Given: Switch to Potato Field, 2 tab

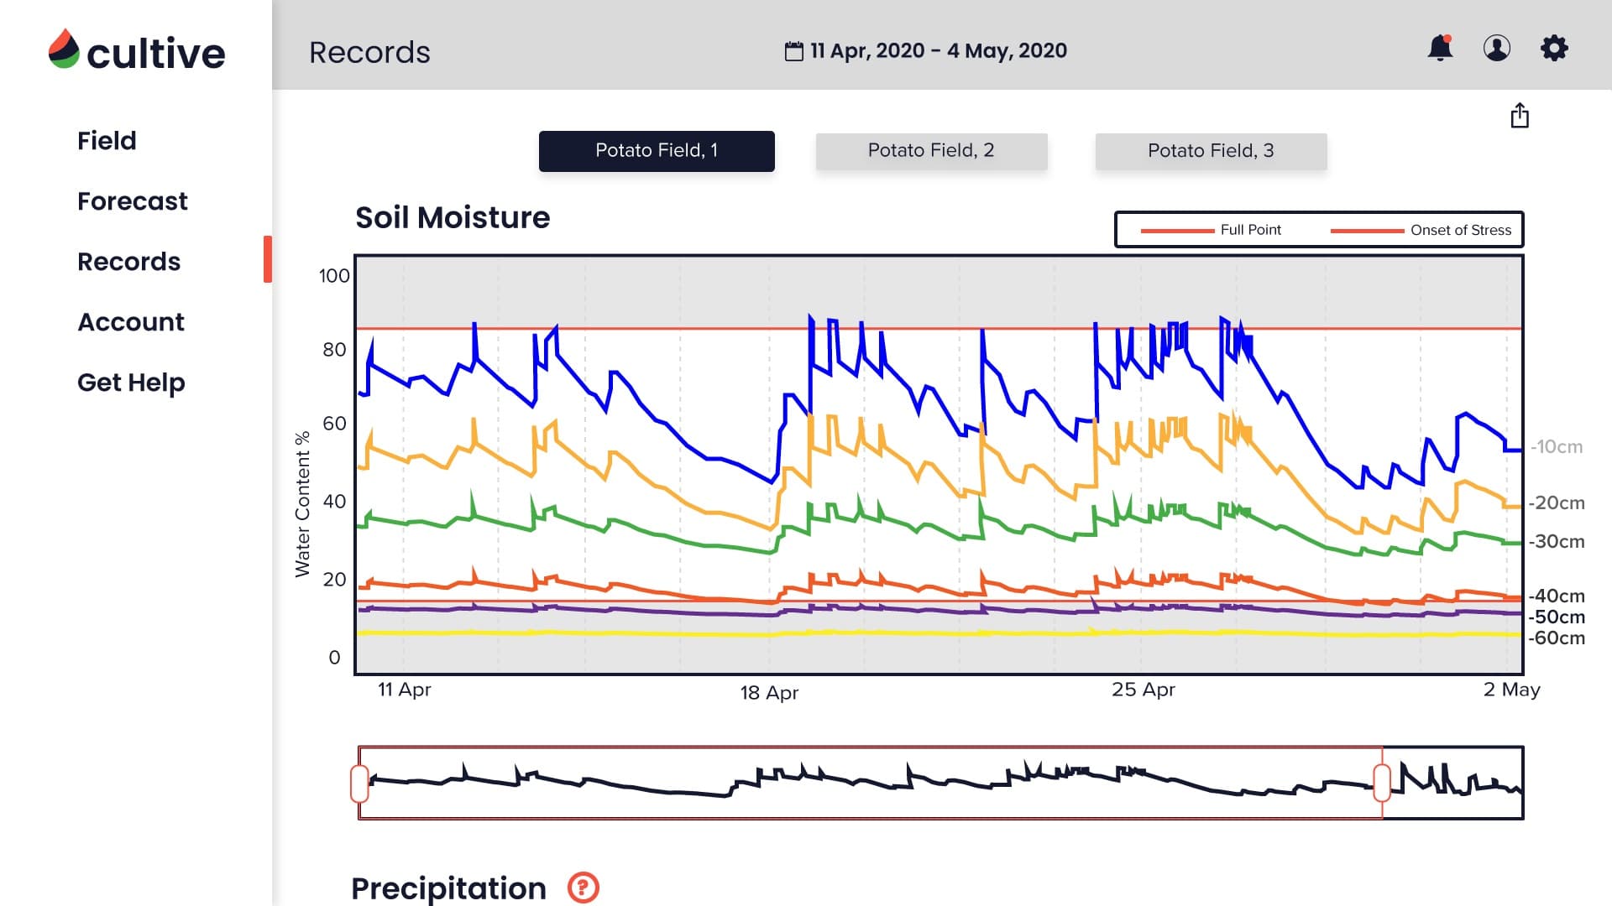Looking at the screenshot, I should [931, 151].
